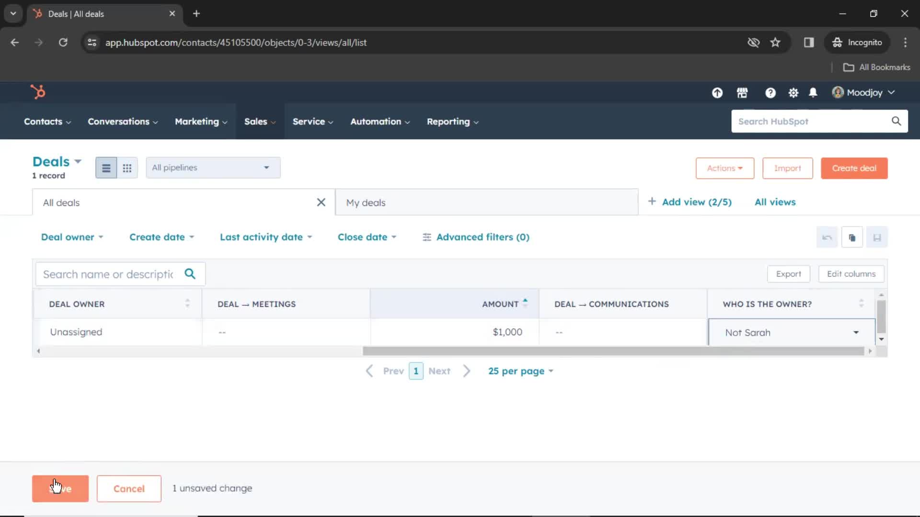Click the Edit columns button

point(851,274)
